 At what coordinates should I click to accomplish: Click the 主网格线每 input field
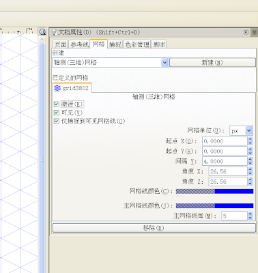pyautogui.click(x=234, y=216)
